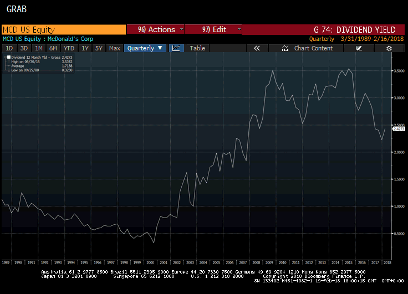
Task: Click the 1.7138 average value in legend
Action: coord(67,66)
